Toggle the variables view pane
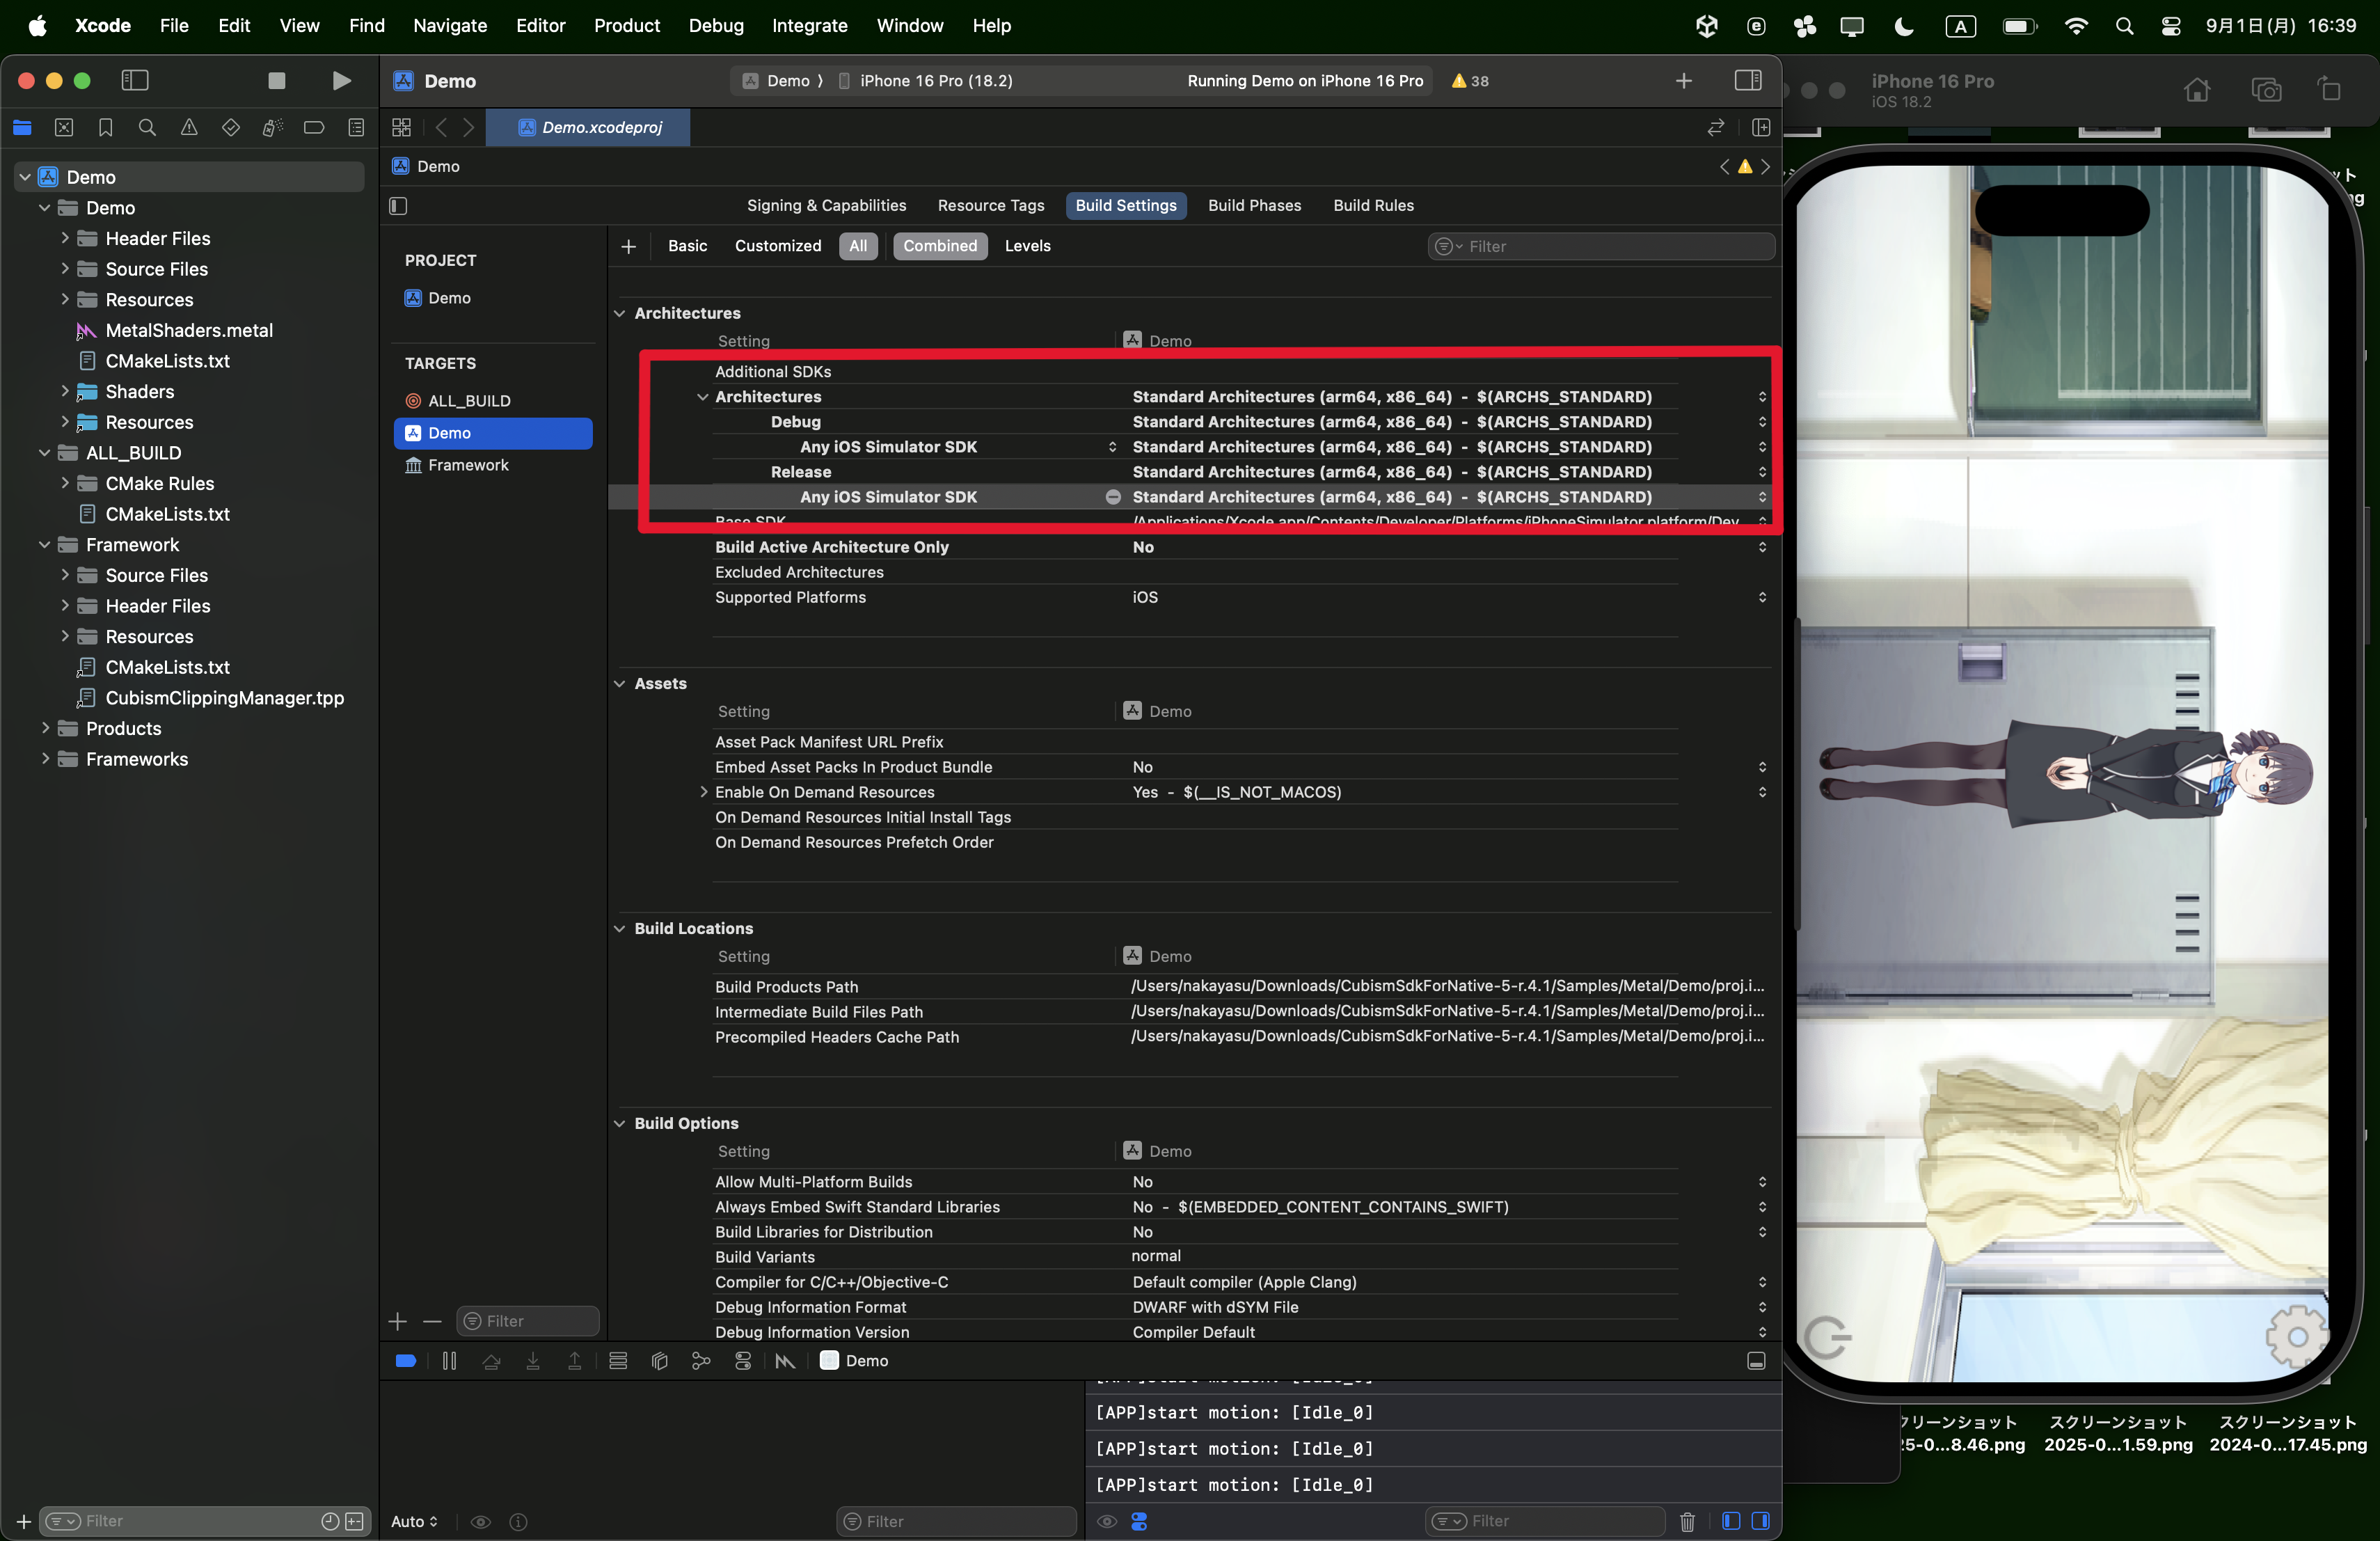2380x1541 pixels. 1731,1521
